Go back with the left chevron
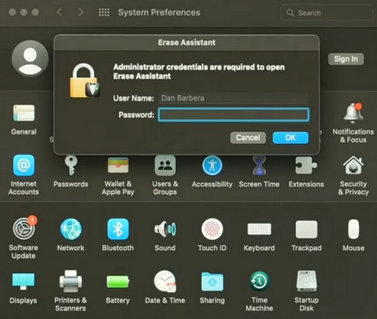 pyautogui.click(x=60, y=12)
